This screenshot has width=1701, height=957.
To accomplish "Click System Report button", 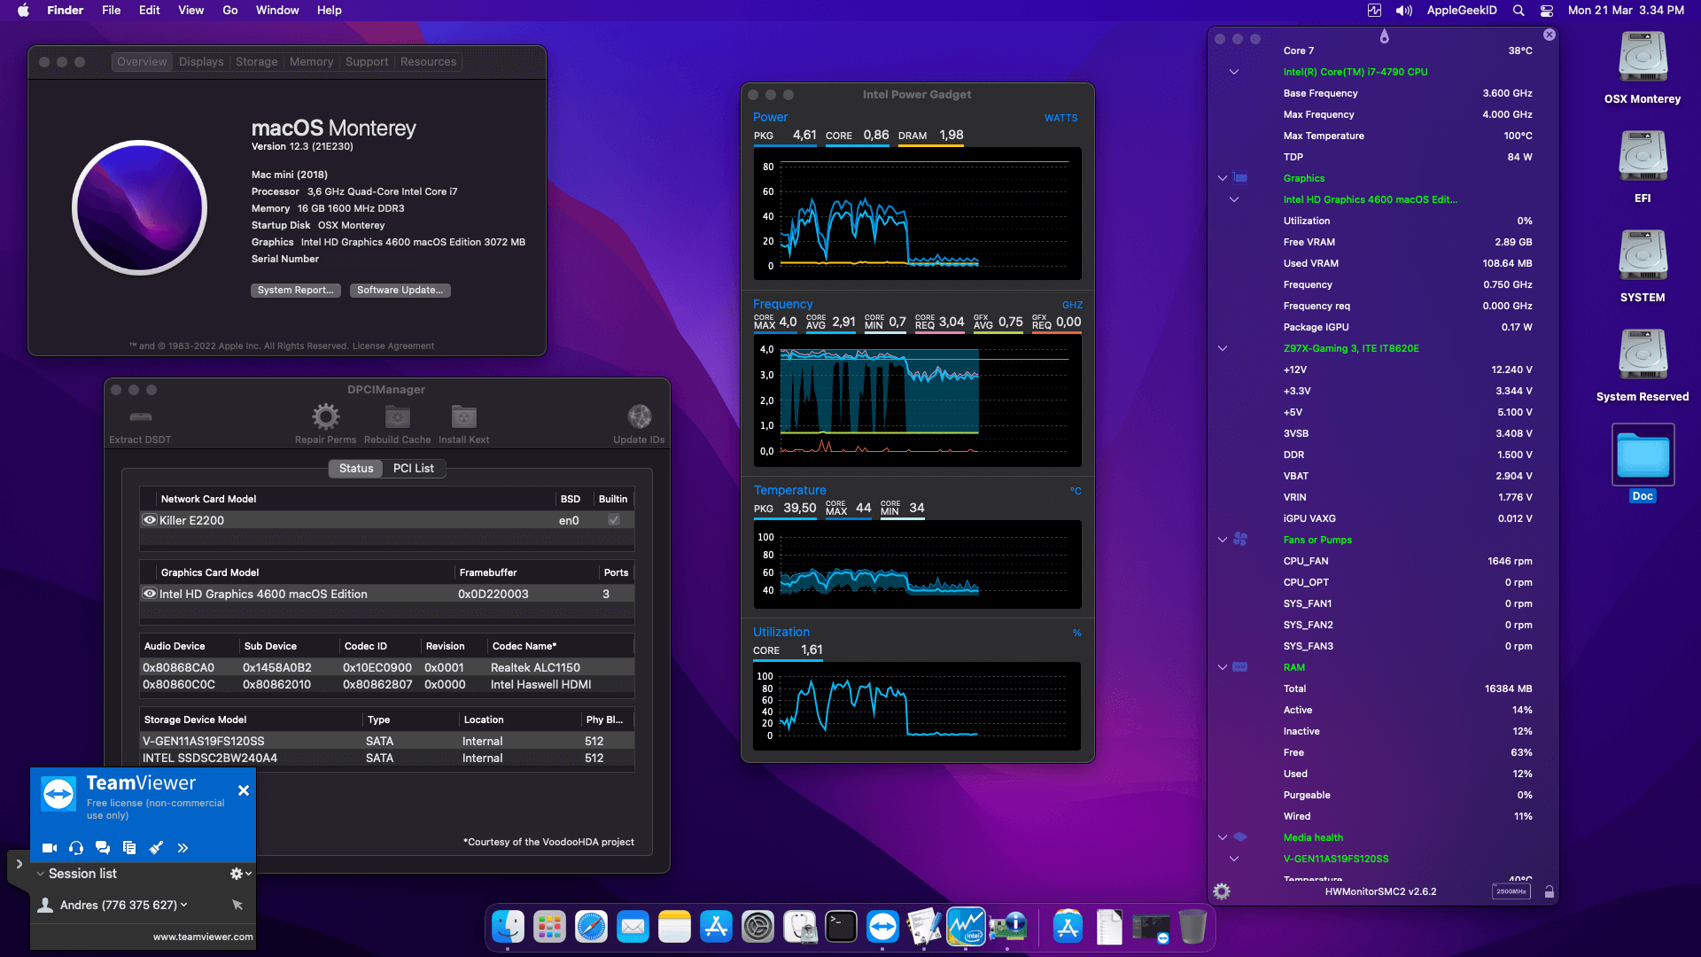I will 296,290.
